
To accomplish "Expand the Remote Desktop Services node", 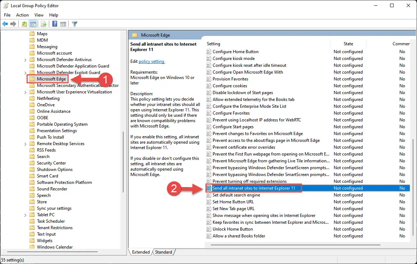I will (x=25, y=144).
